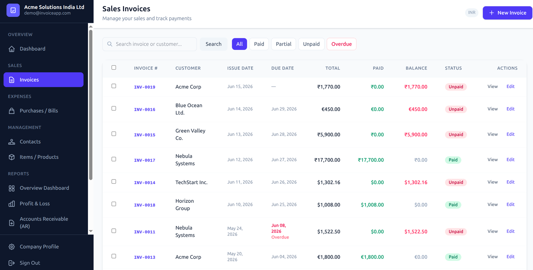Click the Profit & Loss chart icon
533x270 pixels.
12,204
